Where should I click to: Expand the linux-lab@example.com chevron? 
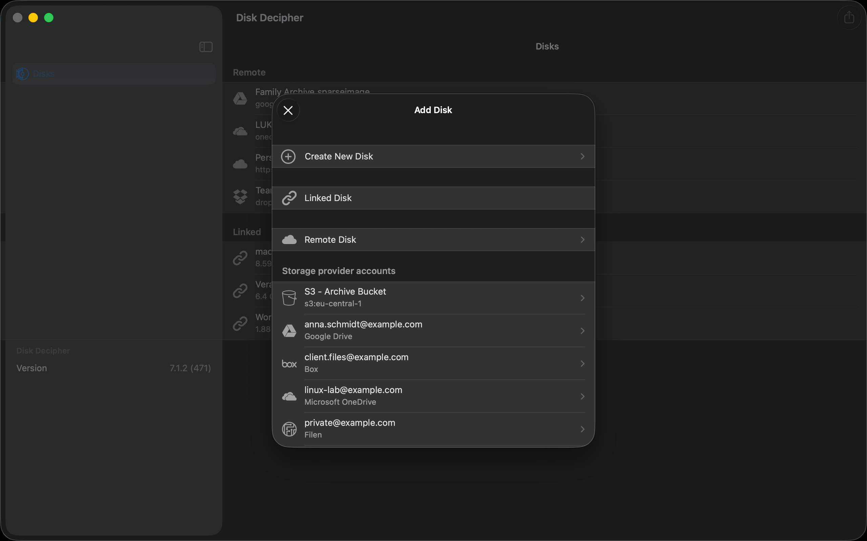pos(583,396)
